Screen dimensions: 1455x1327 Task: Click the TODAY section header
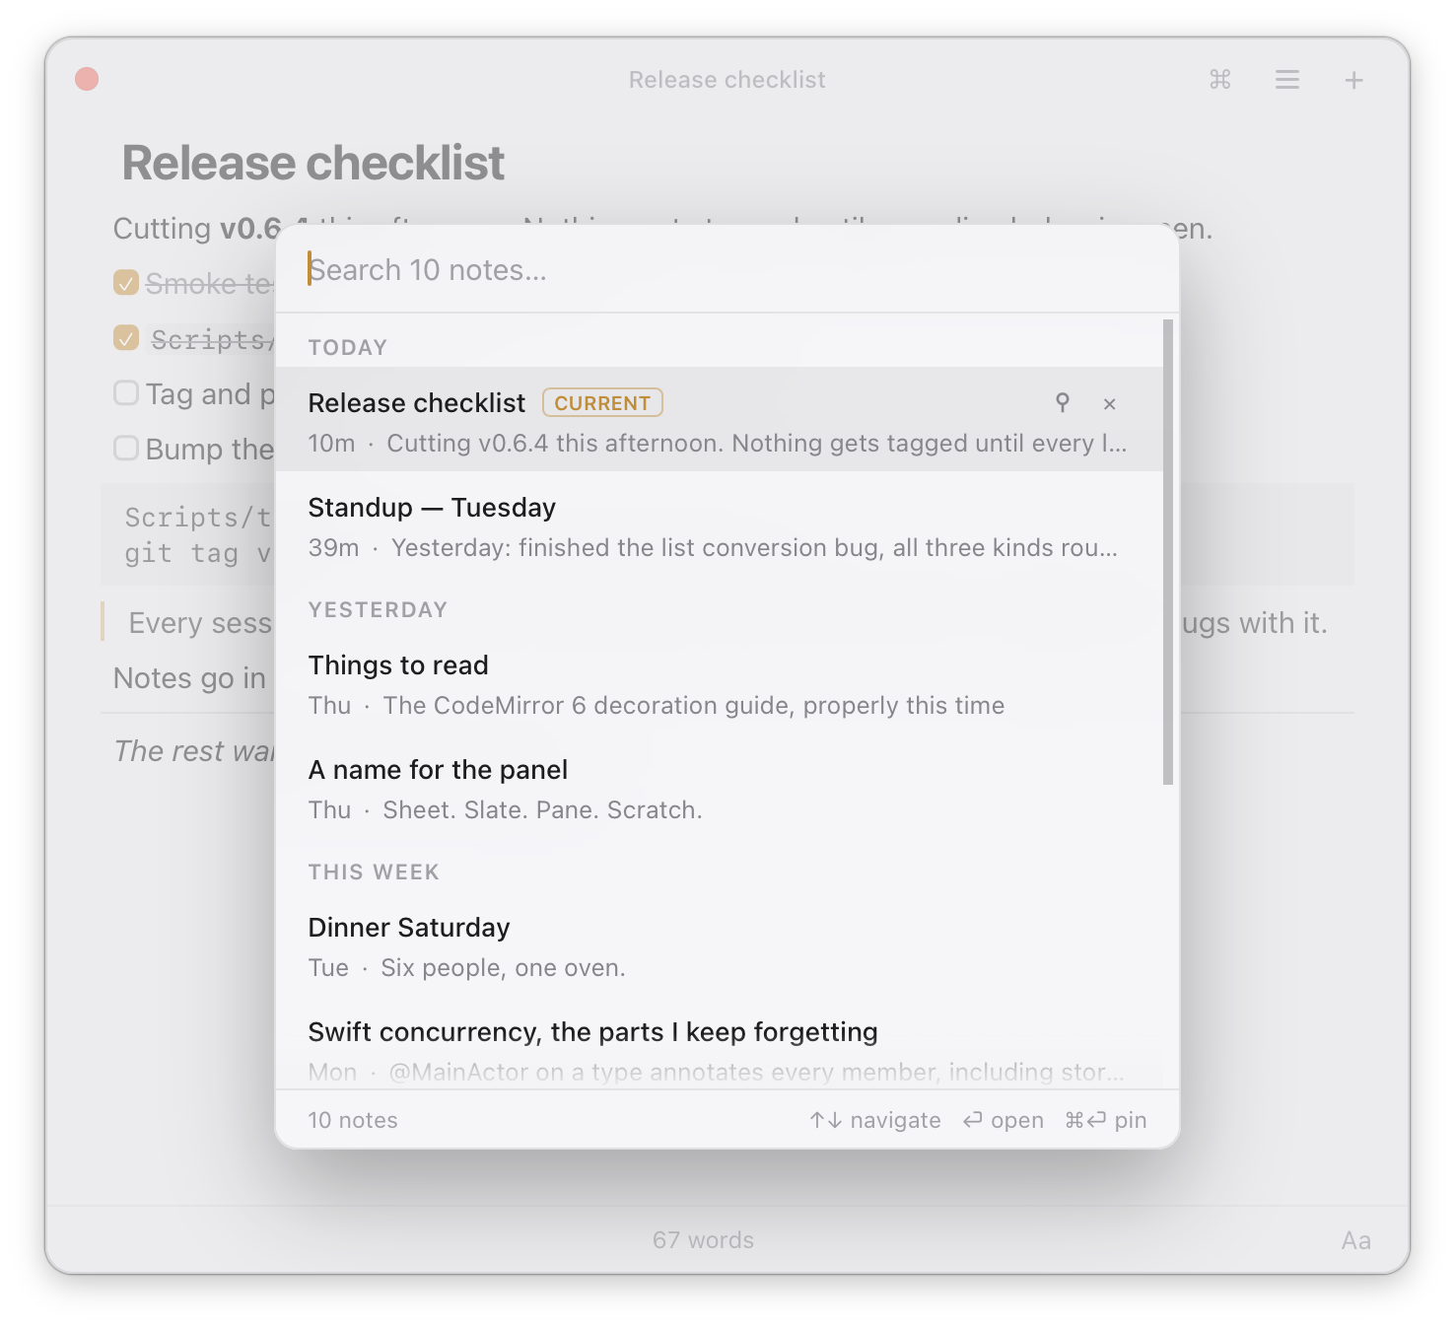[348, 347]
